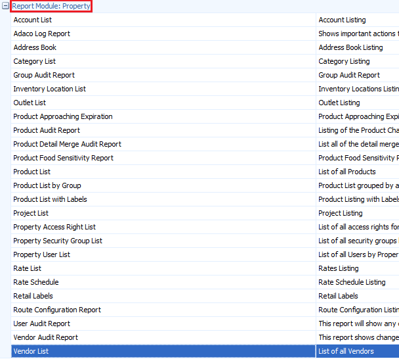Open the Adaco Log Report row
The width and height of the screenshot is (399, 359).
point(41,34)
